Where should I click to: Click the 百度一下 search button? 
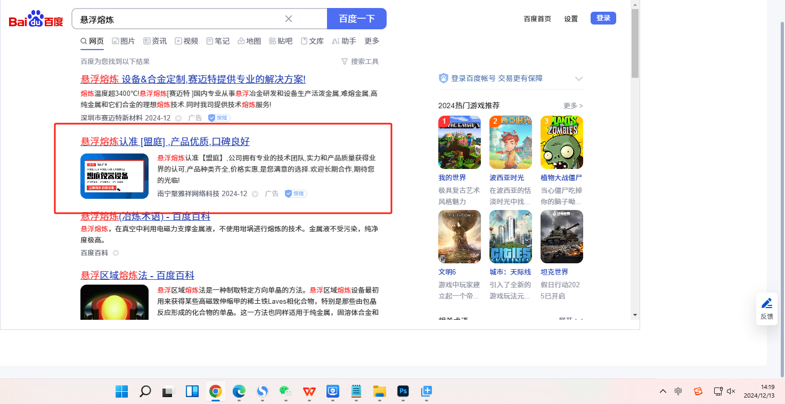click(356, 19)
